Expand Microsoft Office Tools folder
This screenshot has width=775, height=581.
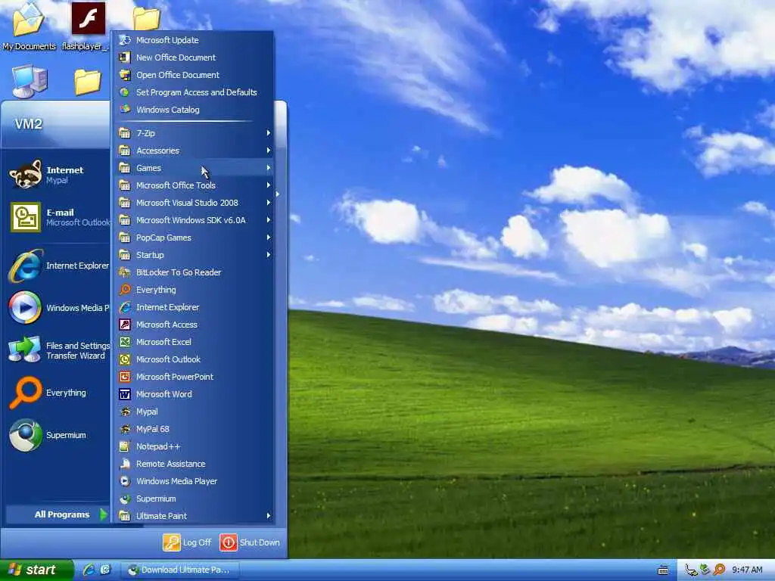[195, 185]
